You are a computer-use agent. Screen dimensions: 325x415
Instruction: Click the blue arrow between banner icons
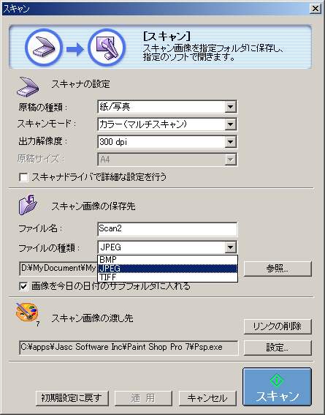[75, 49]
